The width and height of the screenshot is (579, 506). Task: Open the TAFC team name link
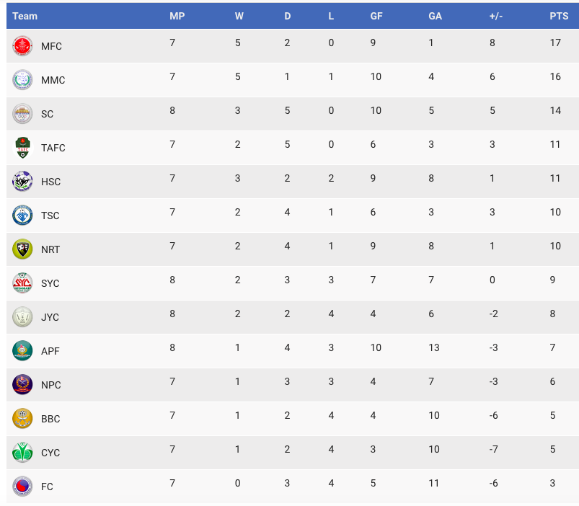53,148
